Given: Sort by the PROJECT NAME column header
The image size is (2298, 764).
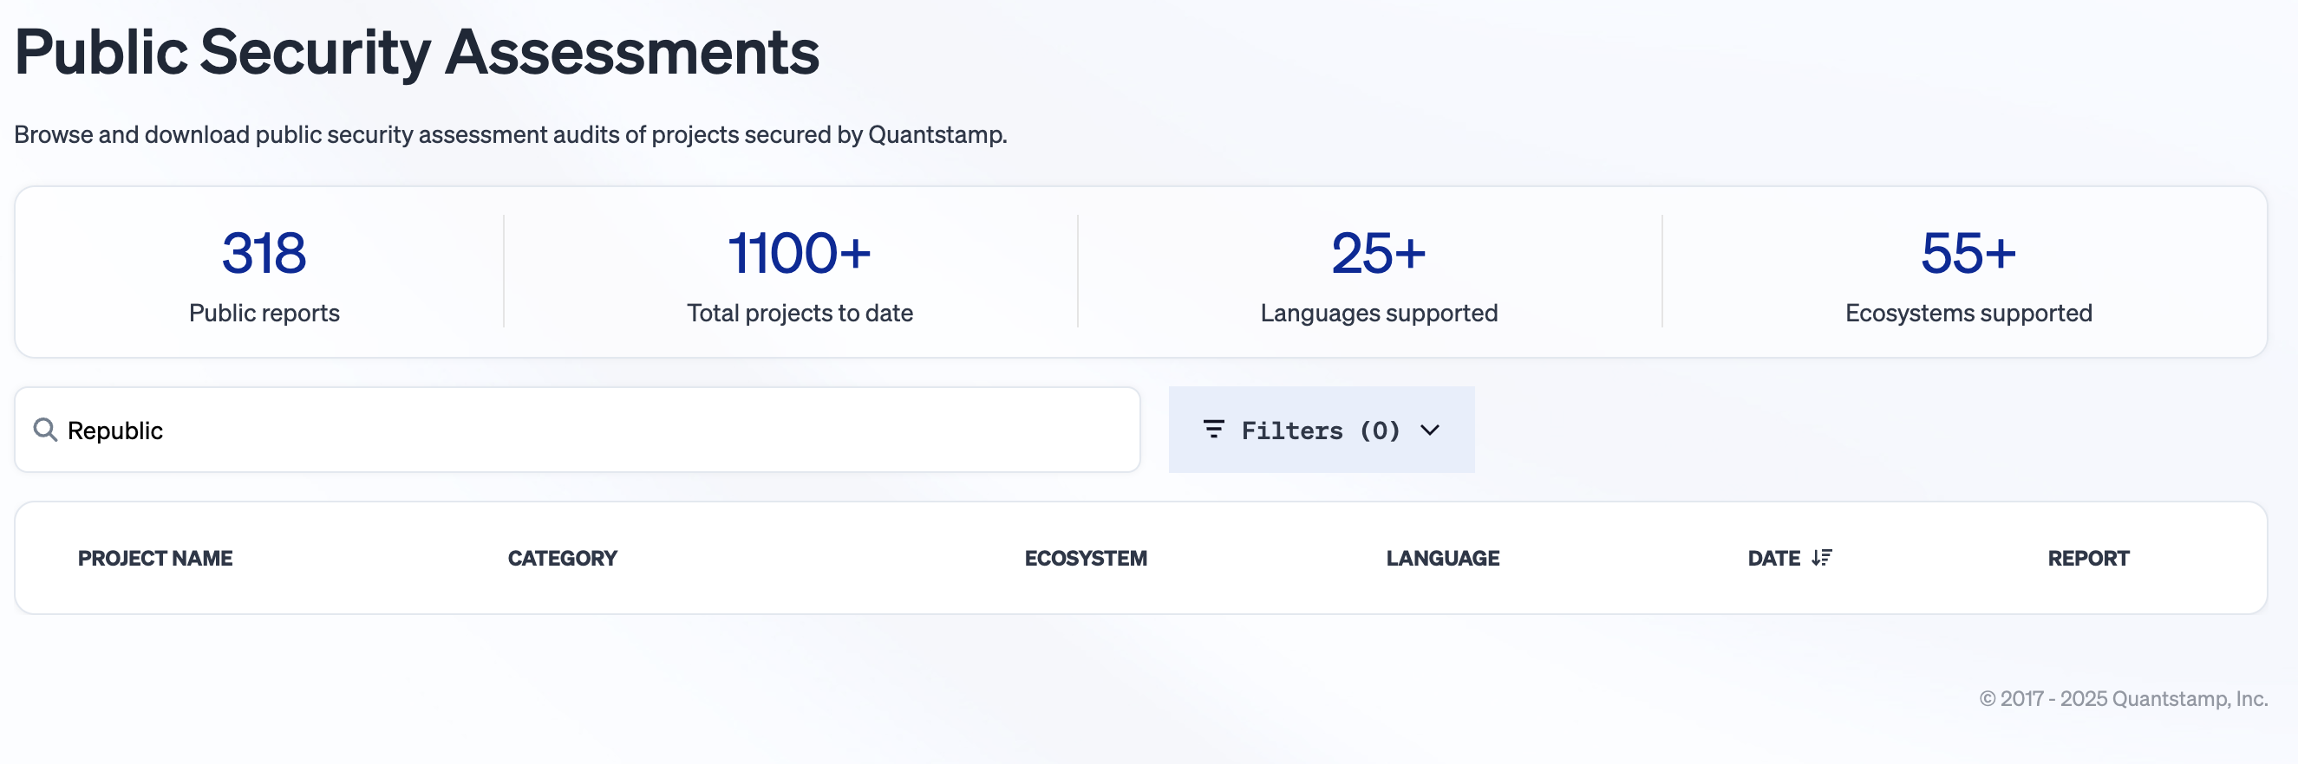Looking at the screenshot, I should pyautogui.click(x=155, y=558).
